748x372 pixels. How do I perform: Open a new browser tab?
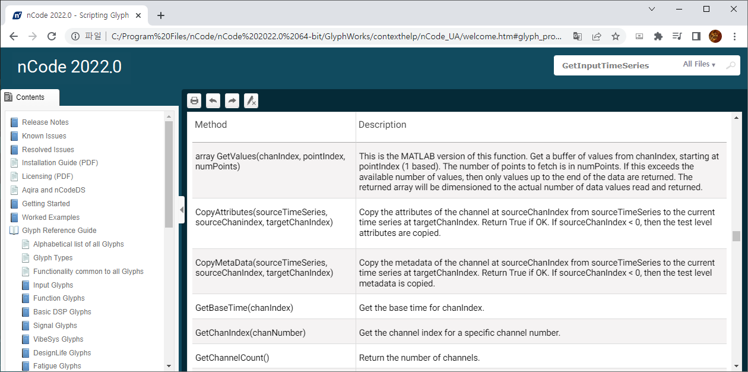pyautogui.click(x=160, y=15)
